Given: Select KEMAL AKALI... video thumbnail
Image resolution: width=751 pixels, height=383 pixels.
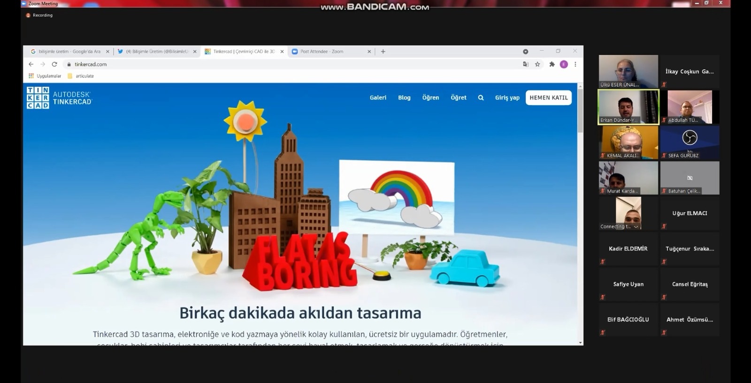Looking at the screenshot, I should click(628, 143).
